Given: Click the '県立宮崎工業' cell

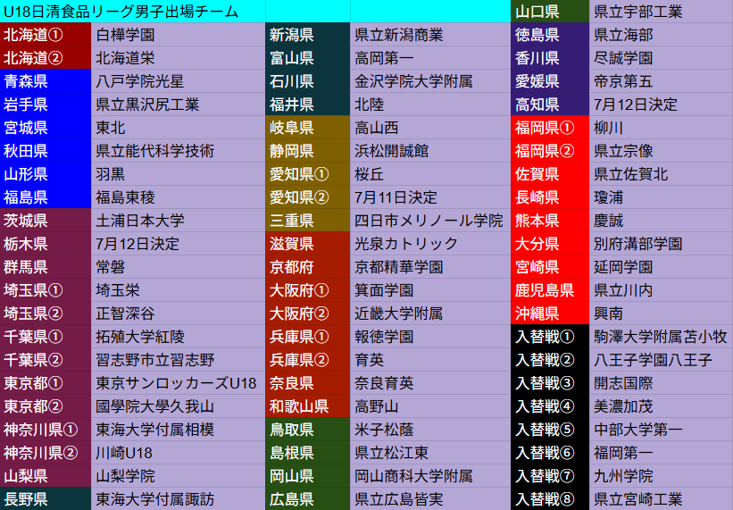Looking at the screenshot, I should pos(661,498).
